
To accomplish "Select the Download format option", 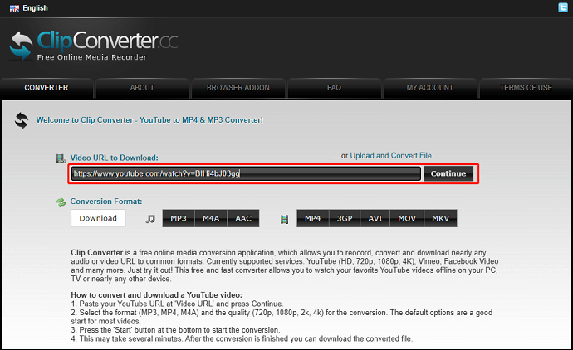I will [98, 218].
